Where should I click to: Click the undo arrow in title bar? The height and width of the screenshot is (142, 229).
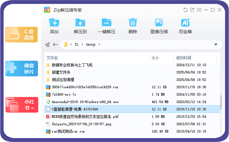[185, 10]
